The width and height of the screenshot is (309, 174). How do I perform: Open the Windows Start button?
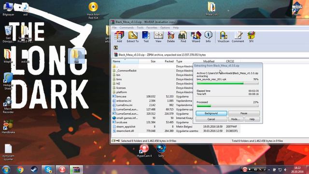[6, 170]
